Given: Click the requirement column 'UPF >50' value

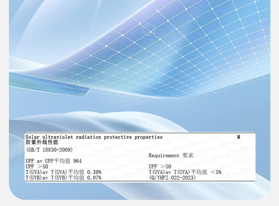Looking at the screenshot, I should 160,166.
